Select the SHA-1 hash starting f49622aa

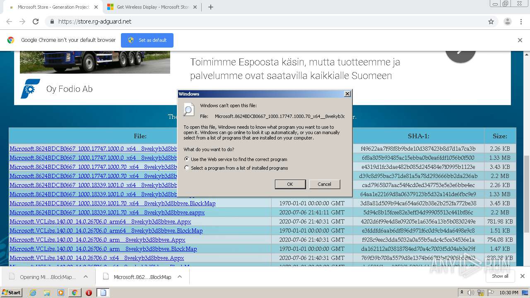[418, 149]
